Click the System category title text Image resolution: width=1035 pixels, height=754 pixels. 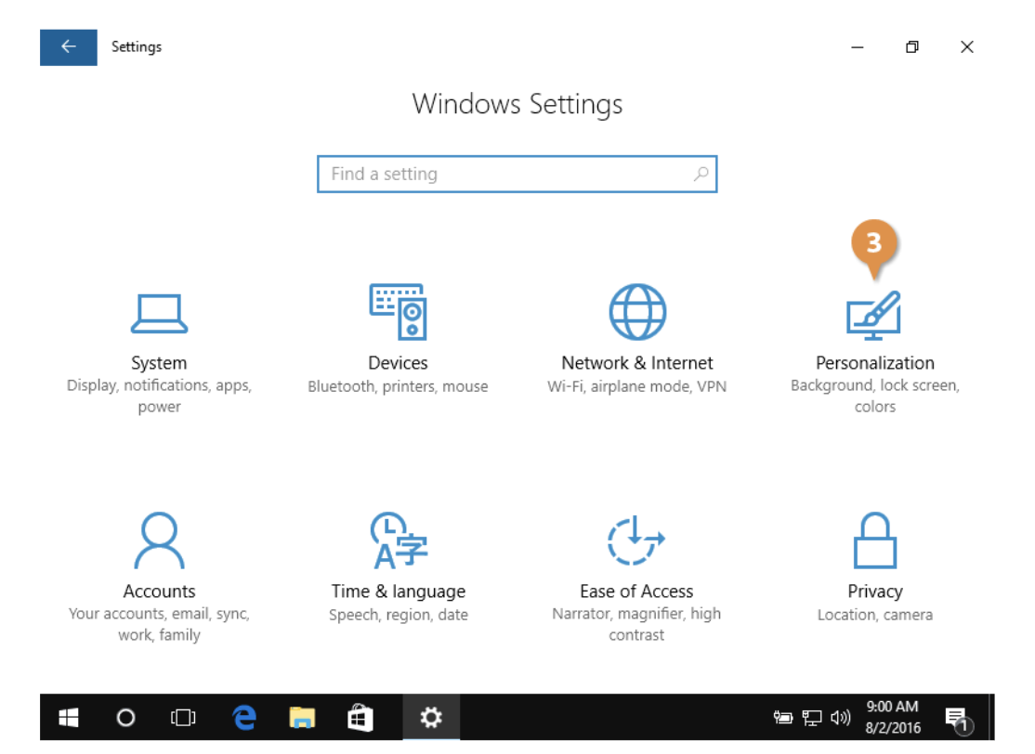tap(159, 363)
